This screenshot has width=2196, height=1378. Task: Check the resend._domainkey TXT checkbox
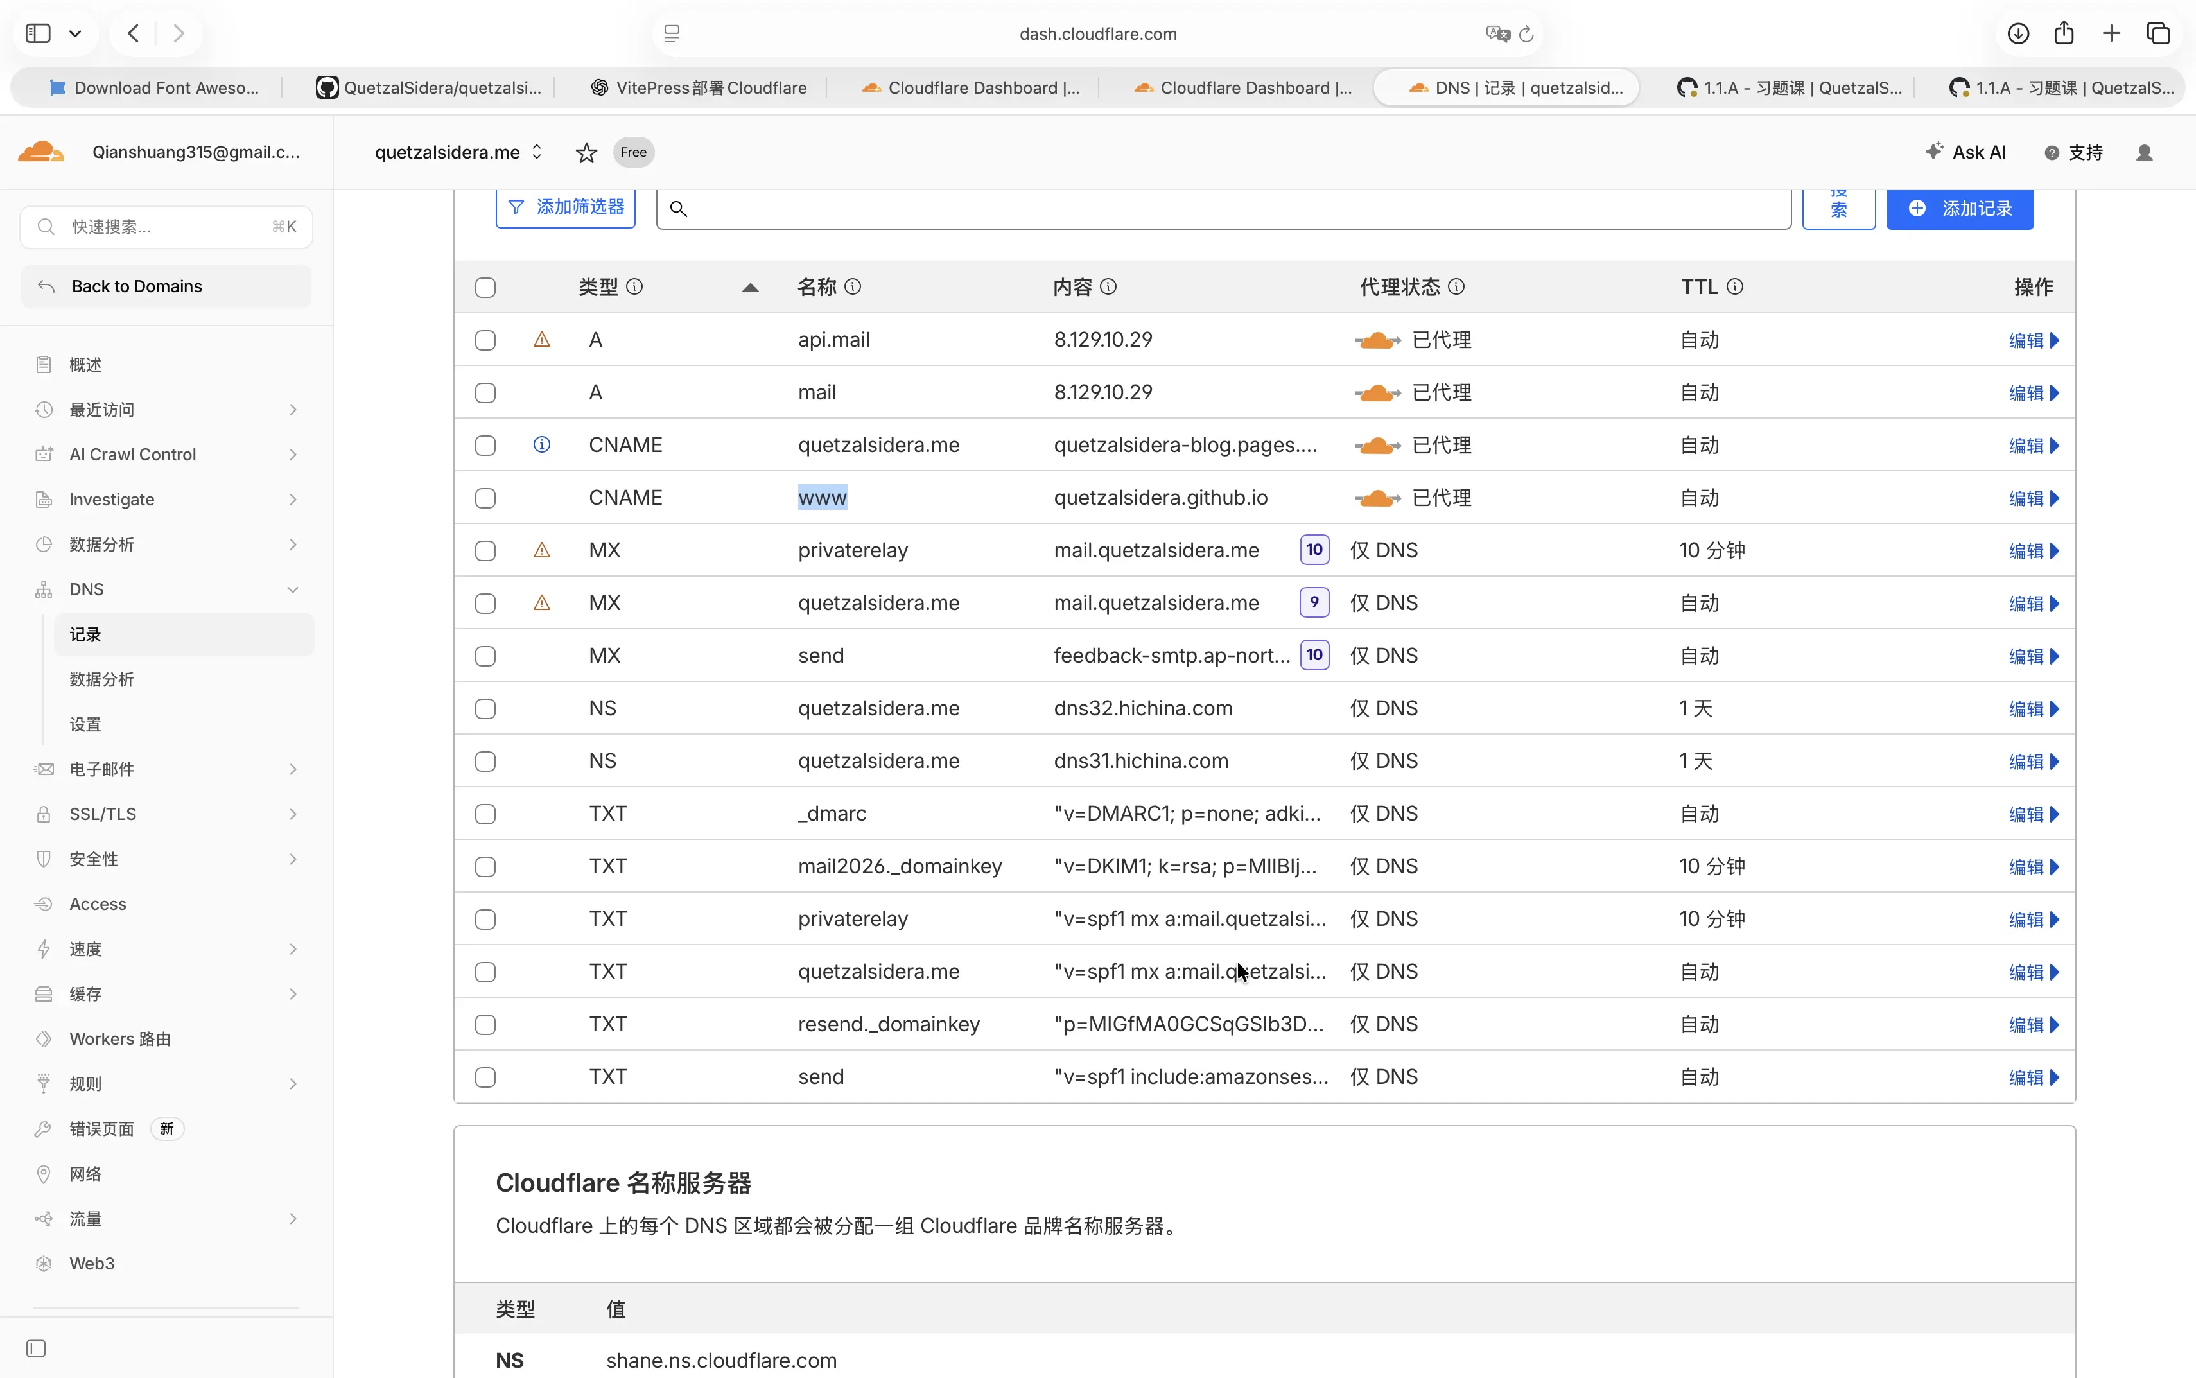pyautogui.click(x=485, y=1024)
